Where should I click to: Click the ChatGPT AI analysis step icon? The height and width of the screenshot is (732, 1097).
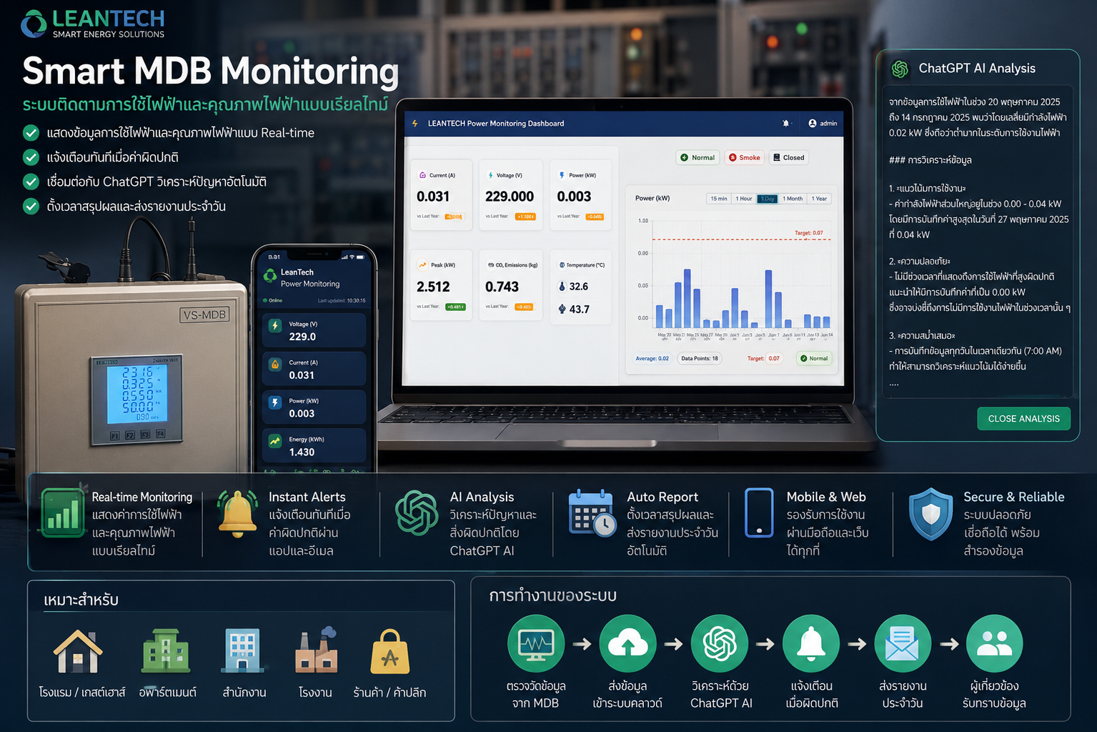720,644
